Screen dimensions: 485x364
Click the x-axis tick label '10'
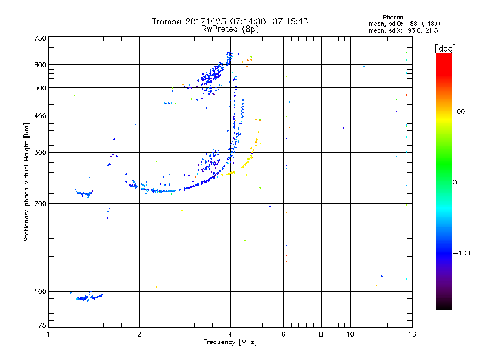point(350,334)
